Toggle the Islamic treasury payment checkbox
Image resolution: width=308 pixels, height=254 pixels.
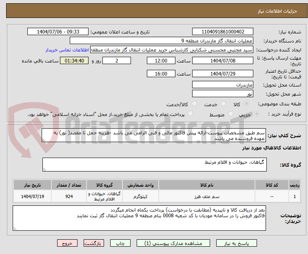(x=190, y=114)
